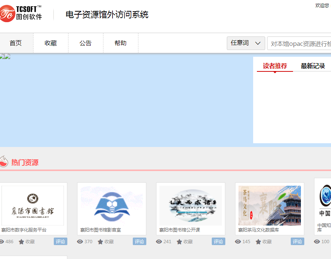Click the 电子资源馆外访问系统 heading
Image resolution: width=331 pixels, height=259 pixels.
click(107, 15)
